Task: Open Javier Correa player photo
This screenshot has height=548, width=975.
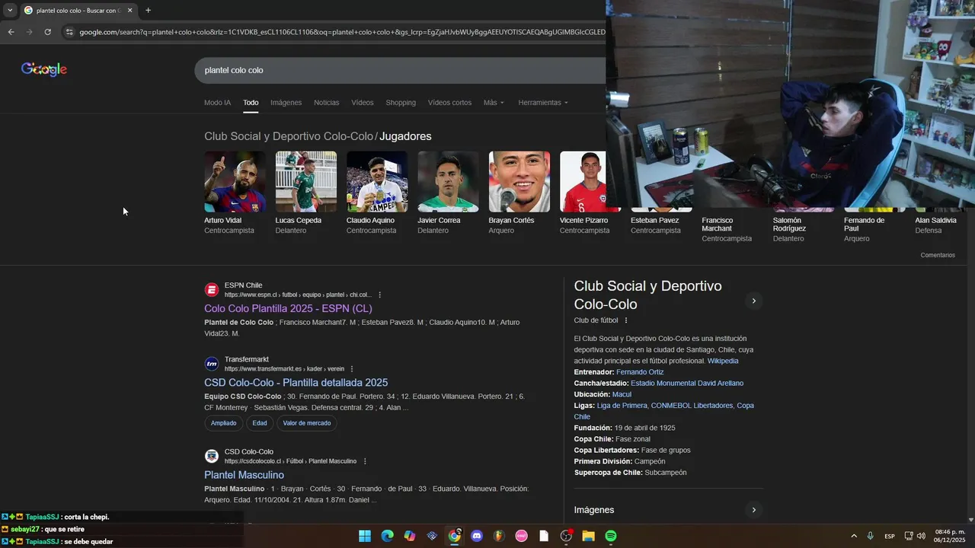Action: tap(448, 181)
